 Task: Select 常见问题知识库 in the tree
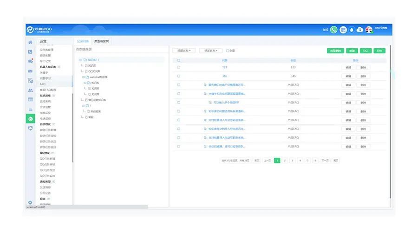click(97, 100)
